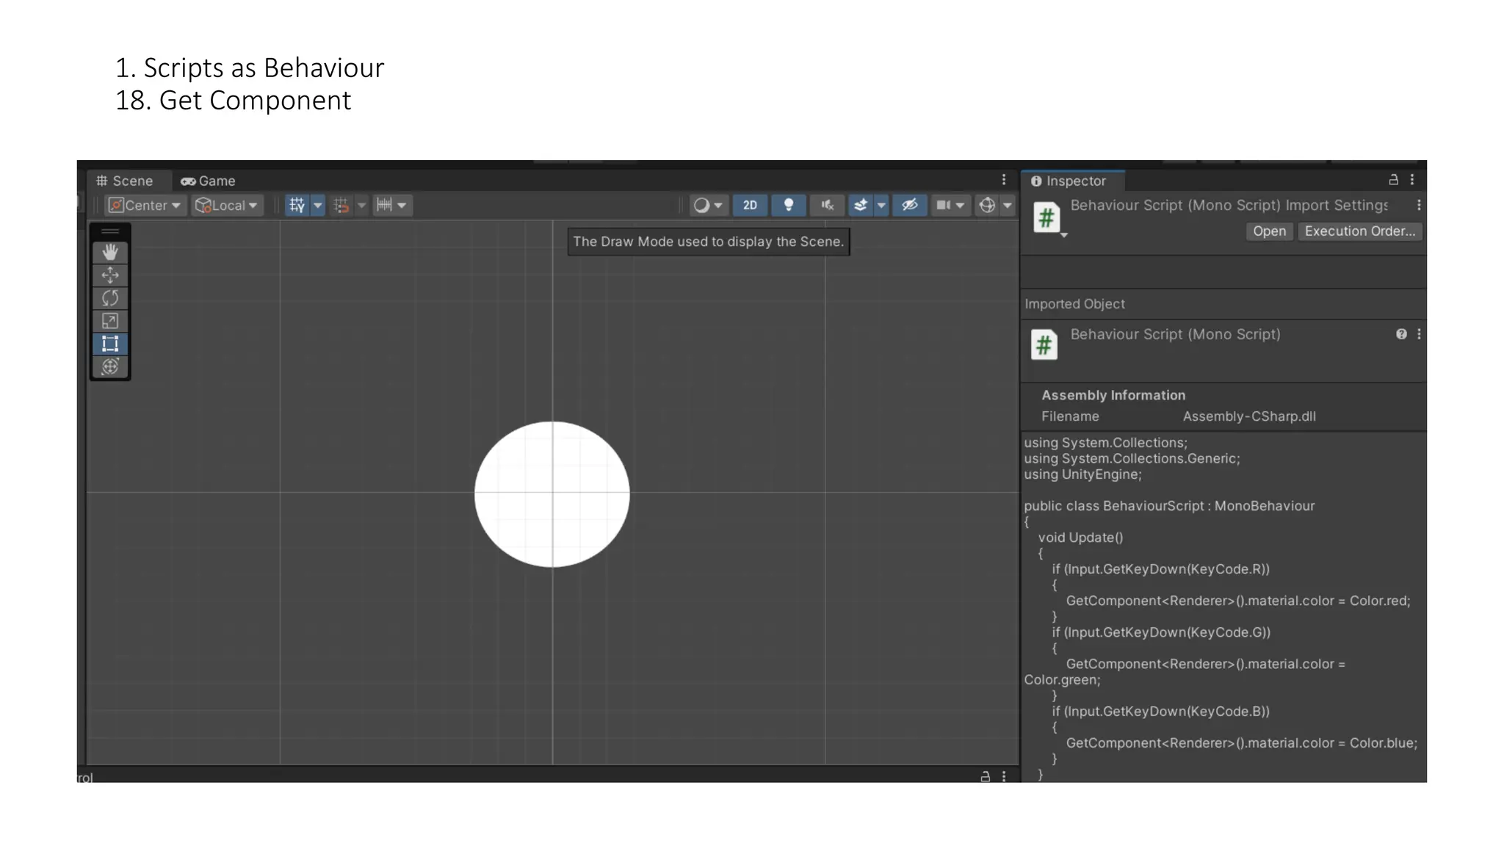
Task: Click the Execution Order button
Action: click(1359, 231)
